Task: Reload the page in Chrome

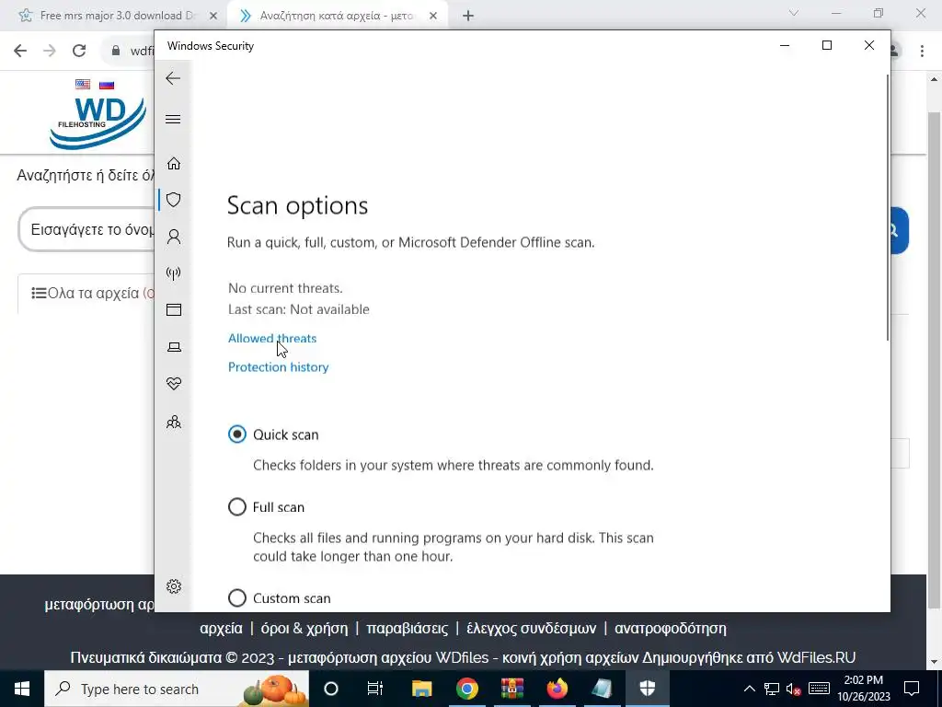Action: (x=79, y=51)
